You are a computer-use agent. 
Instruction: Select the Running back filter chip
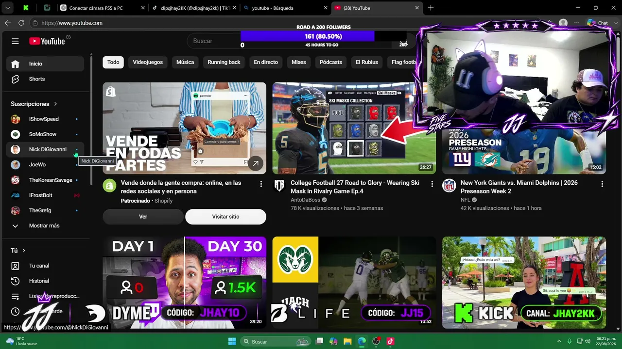(224, 62)
